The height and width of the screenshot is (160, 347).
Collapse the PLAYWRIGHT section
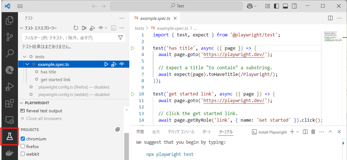[22, 103]
